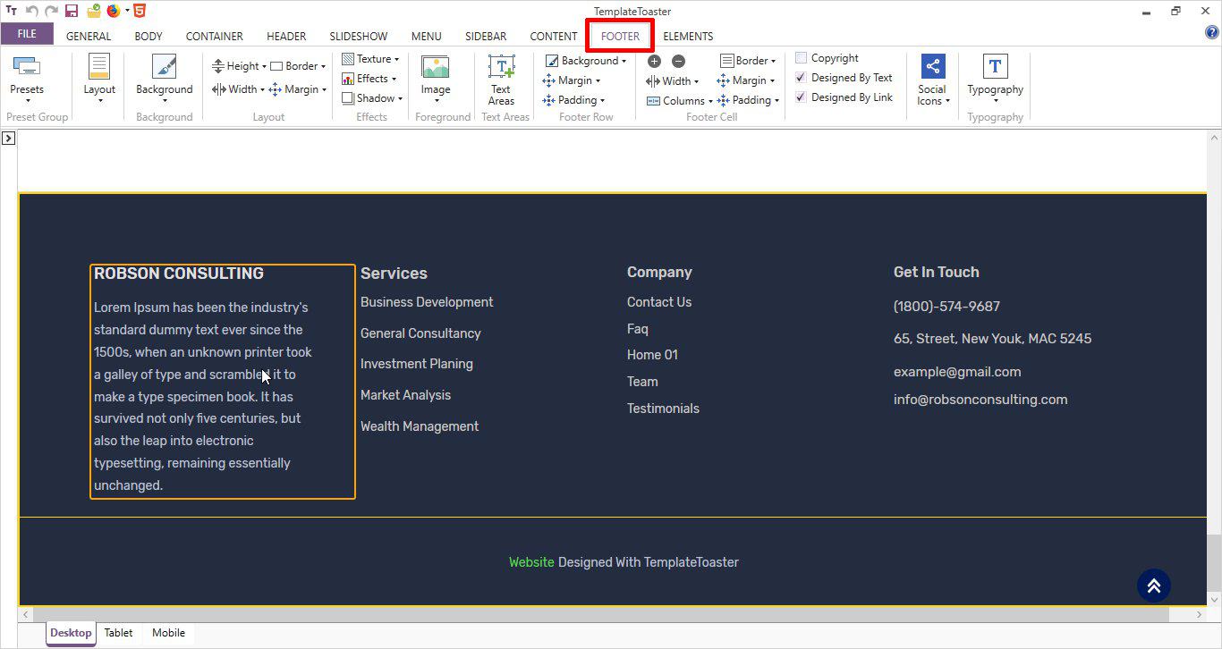Screen dimensions: 1222x649
Task: Click the scroll-to-top arrow button
Action: tap(1153, 586)
